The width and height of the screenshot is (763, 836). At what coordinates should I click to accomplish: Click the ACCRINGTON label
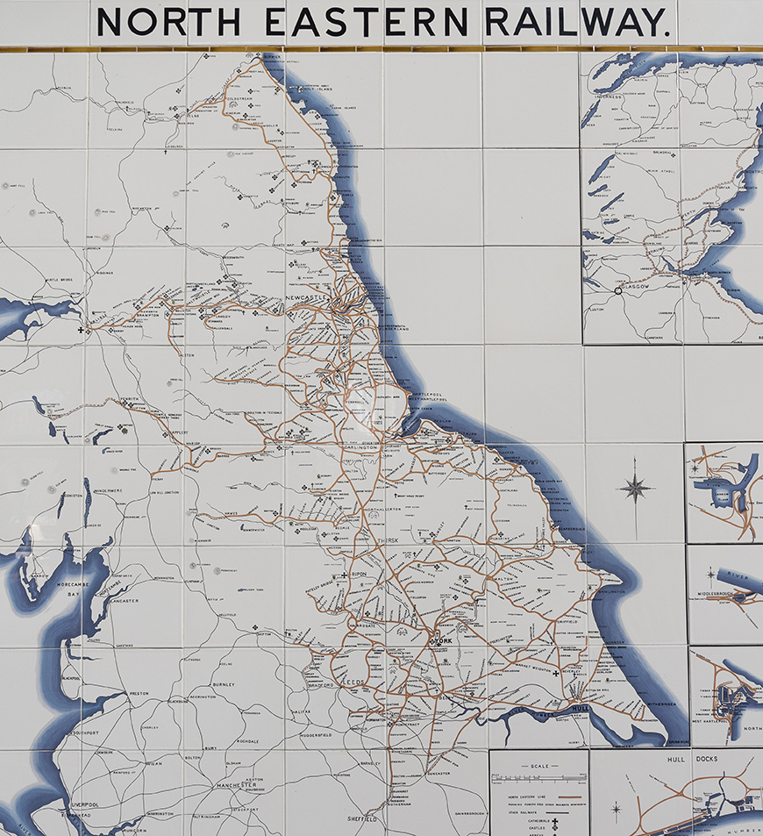pyautogui.click(x=203, y=697)
